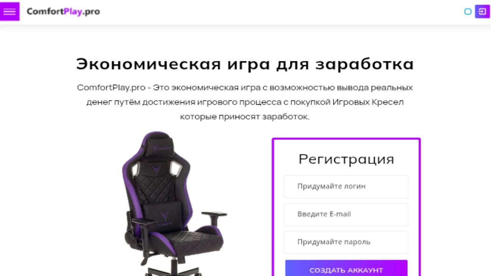The image size is (491, 276).
Task: Focus the "Придумайте логин" field
Action: [346, 187]
